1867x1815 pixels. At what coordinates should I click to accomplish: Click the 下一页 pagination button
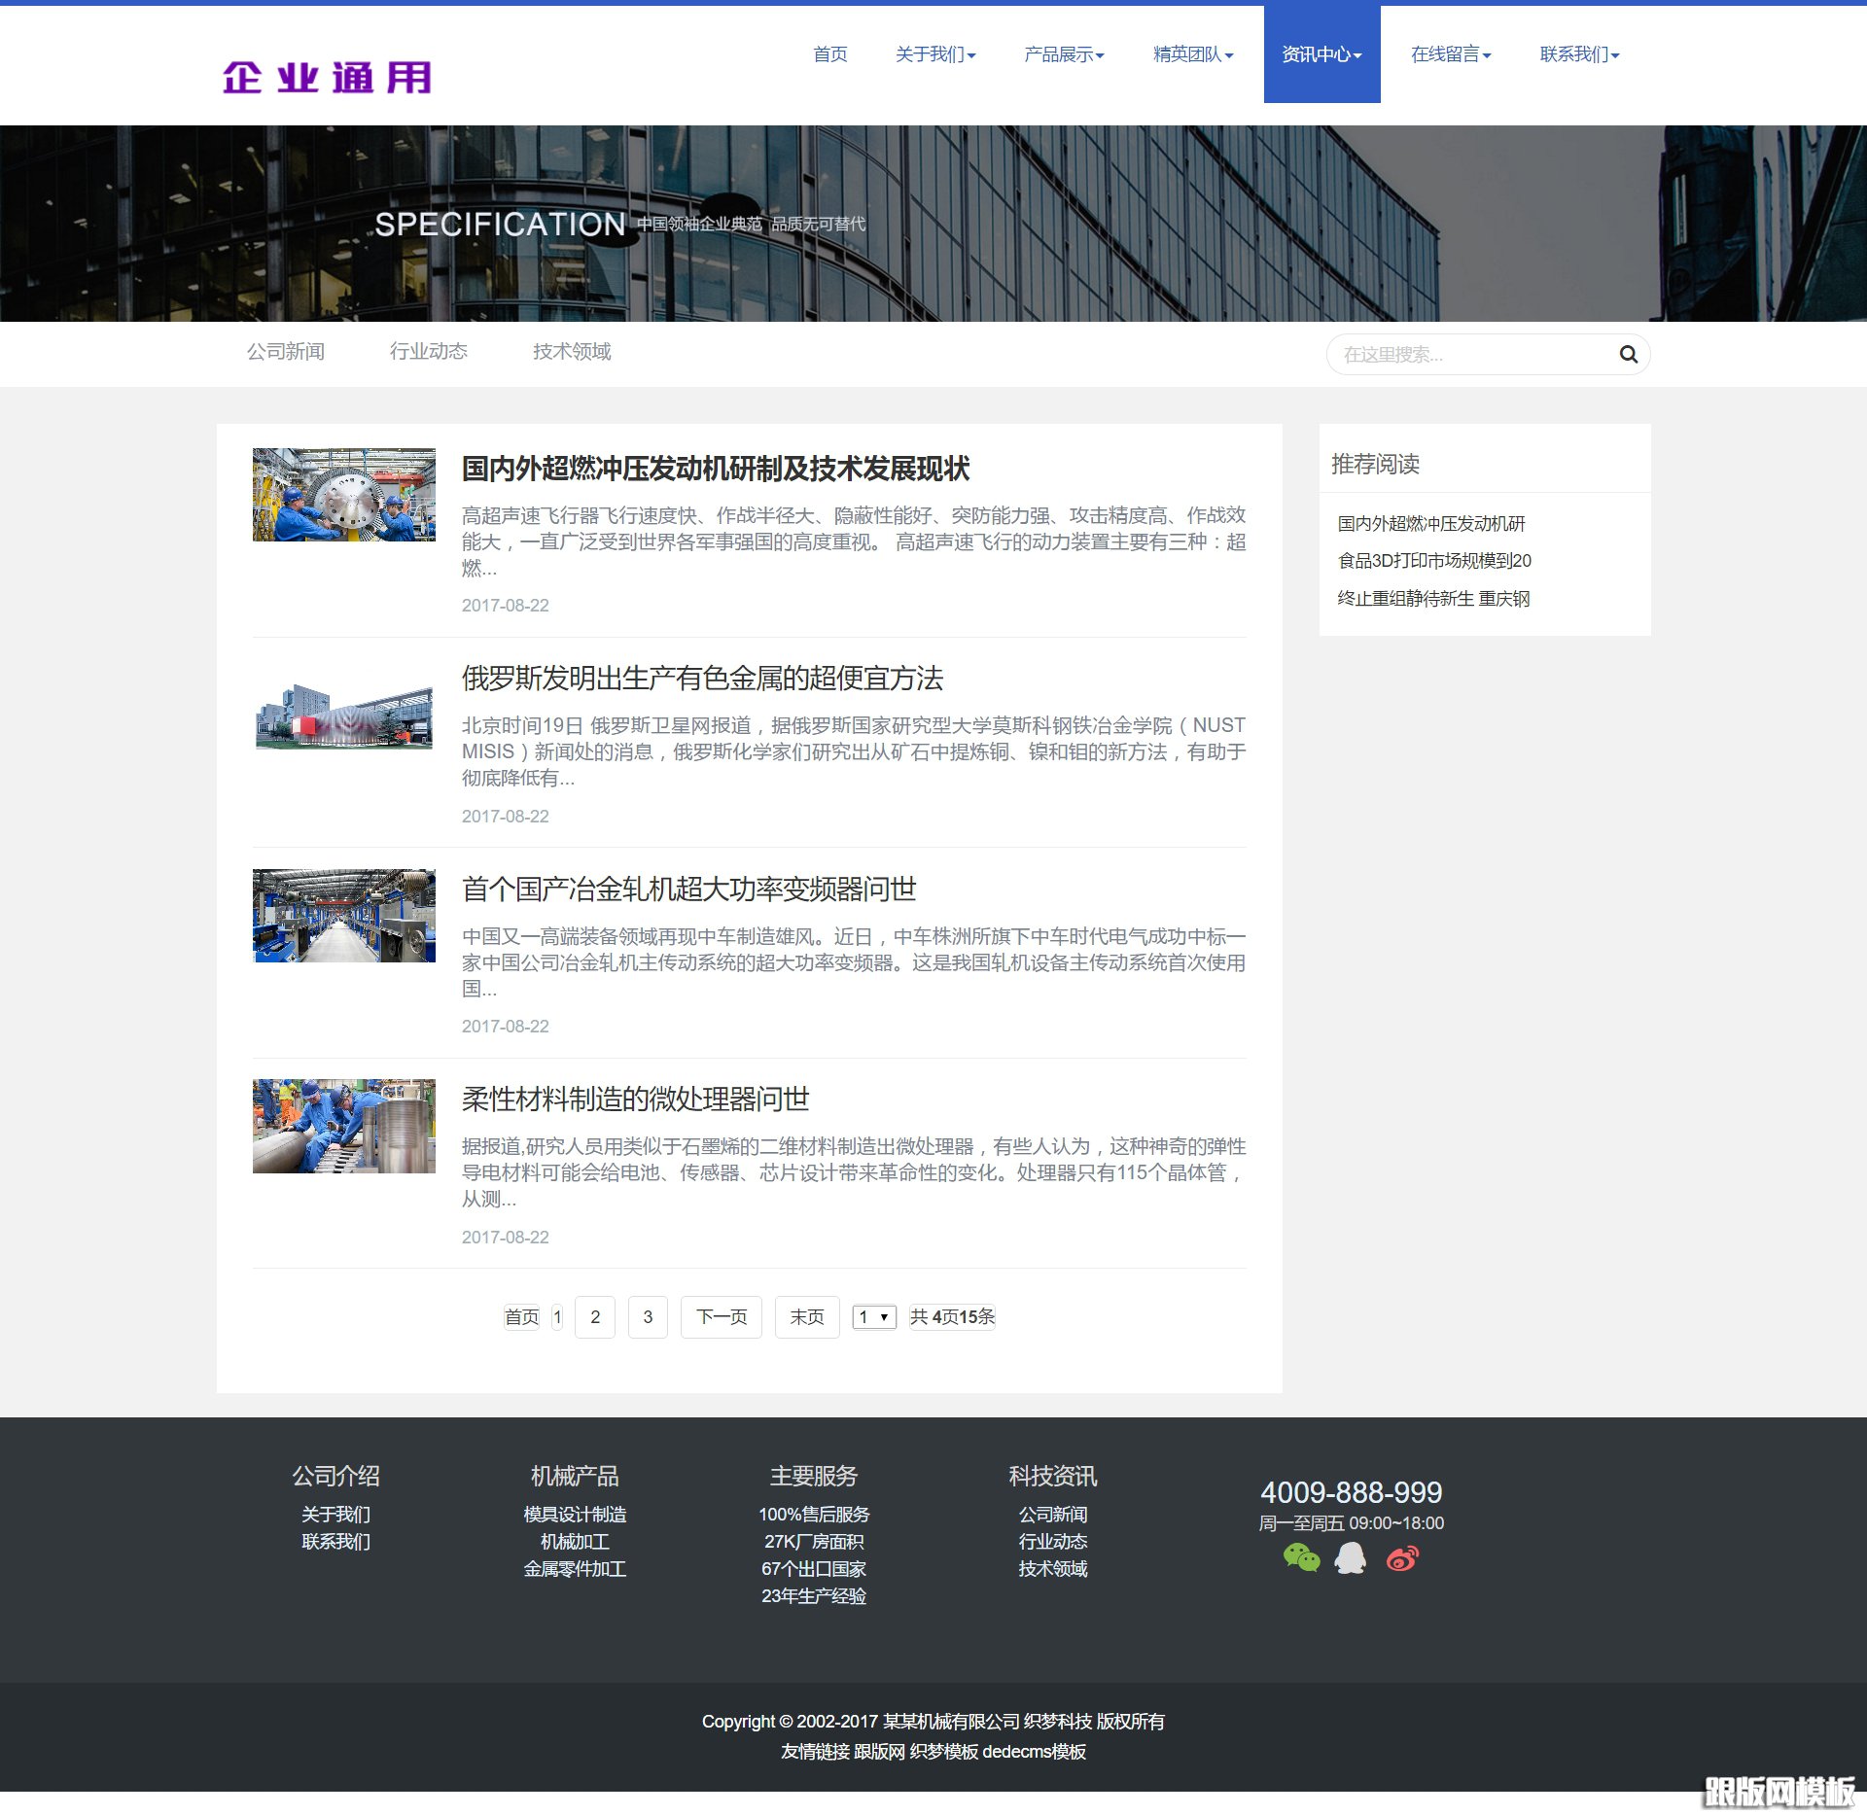pyautogui.click(x=722, y=1317)
